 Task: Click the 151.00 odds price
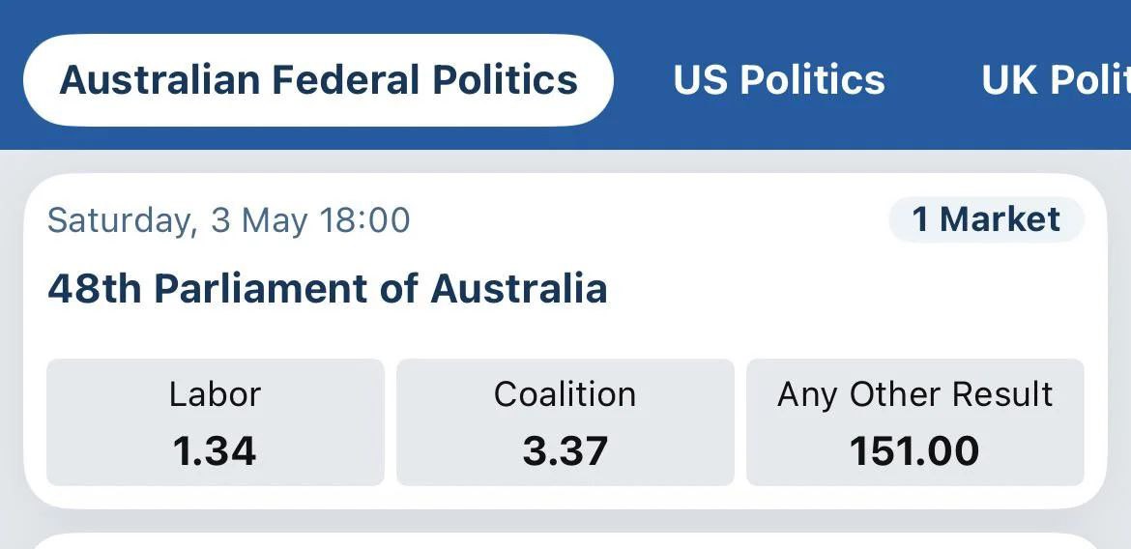pos(914,451)
